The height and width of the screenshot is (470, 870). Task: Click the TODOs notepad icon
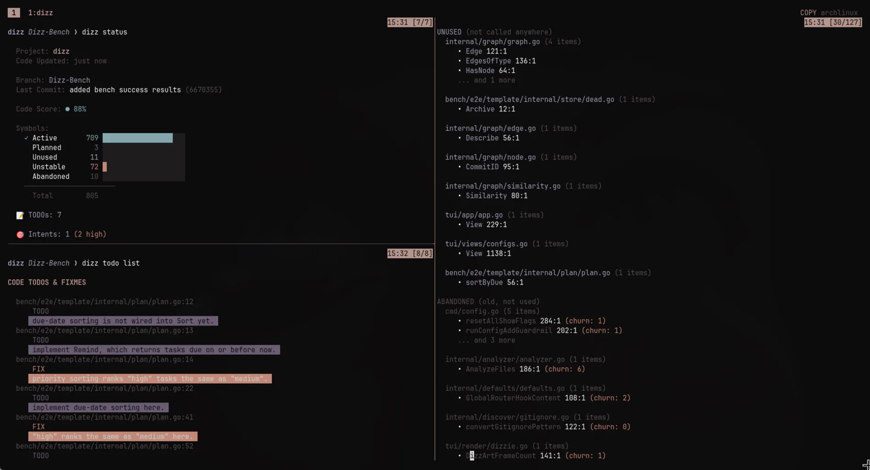pos(20,215)
